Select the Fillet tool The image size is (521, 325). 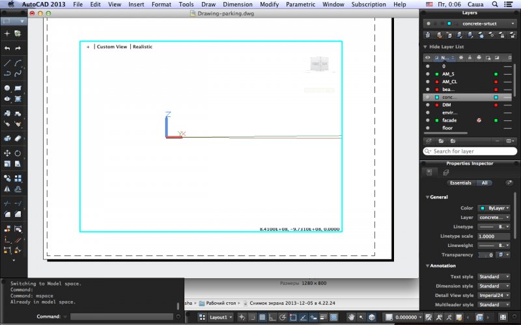tap(7, 214)
